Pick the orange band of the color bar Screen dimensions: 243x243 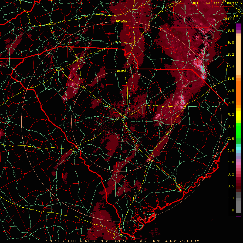(x=238, y=93)
